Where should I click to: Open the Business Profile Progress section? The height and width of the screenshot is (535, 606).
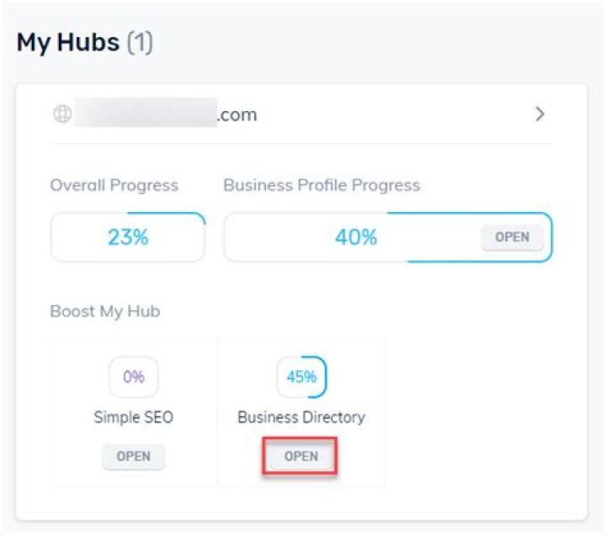coord(512,236)
